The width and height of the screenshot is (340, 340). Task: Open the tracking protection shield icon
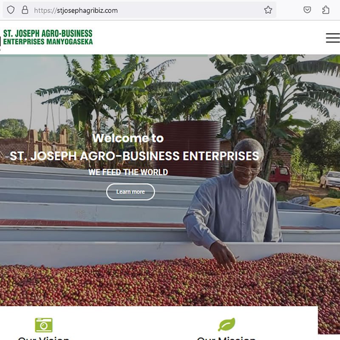pos(11,10)
